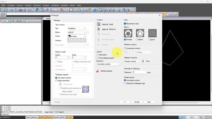Select the Normale island style radio
212x119 pixels.
pyautogui.click(x=125, y=40)
